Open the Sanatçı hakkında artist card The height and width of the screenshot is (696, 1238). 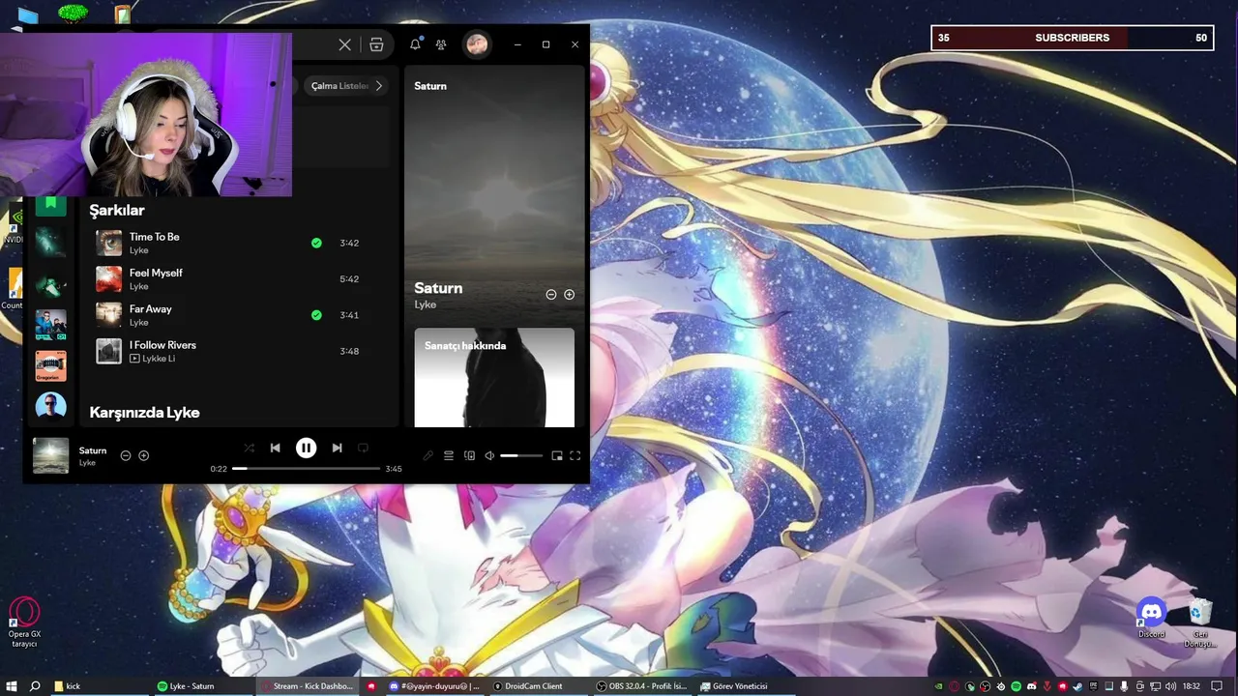494,377
